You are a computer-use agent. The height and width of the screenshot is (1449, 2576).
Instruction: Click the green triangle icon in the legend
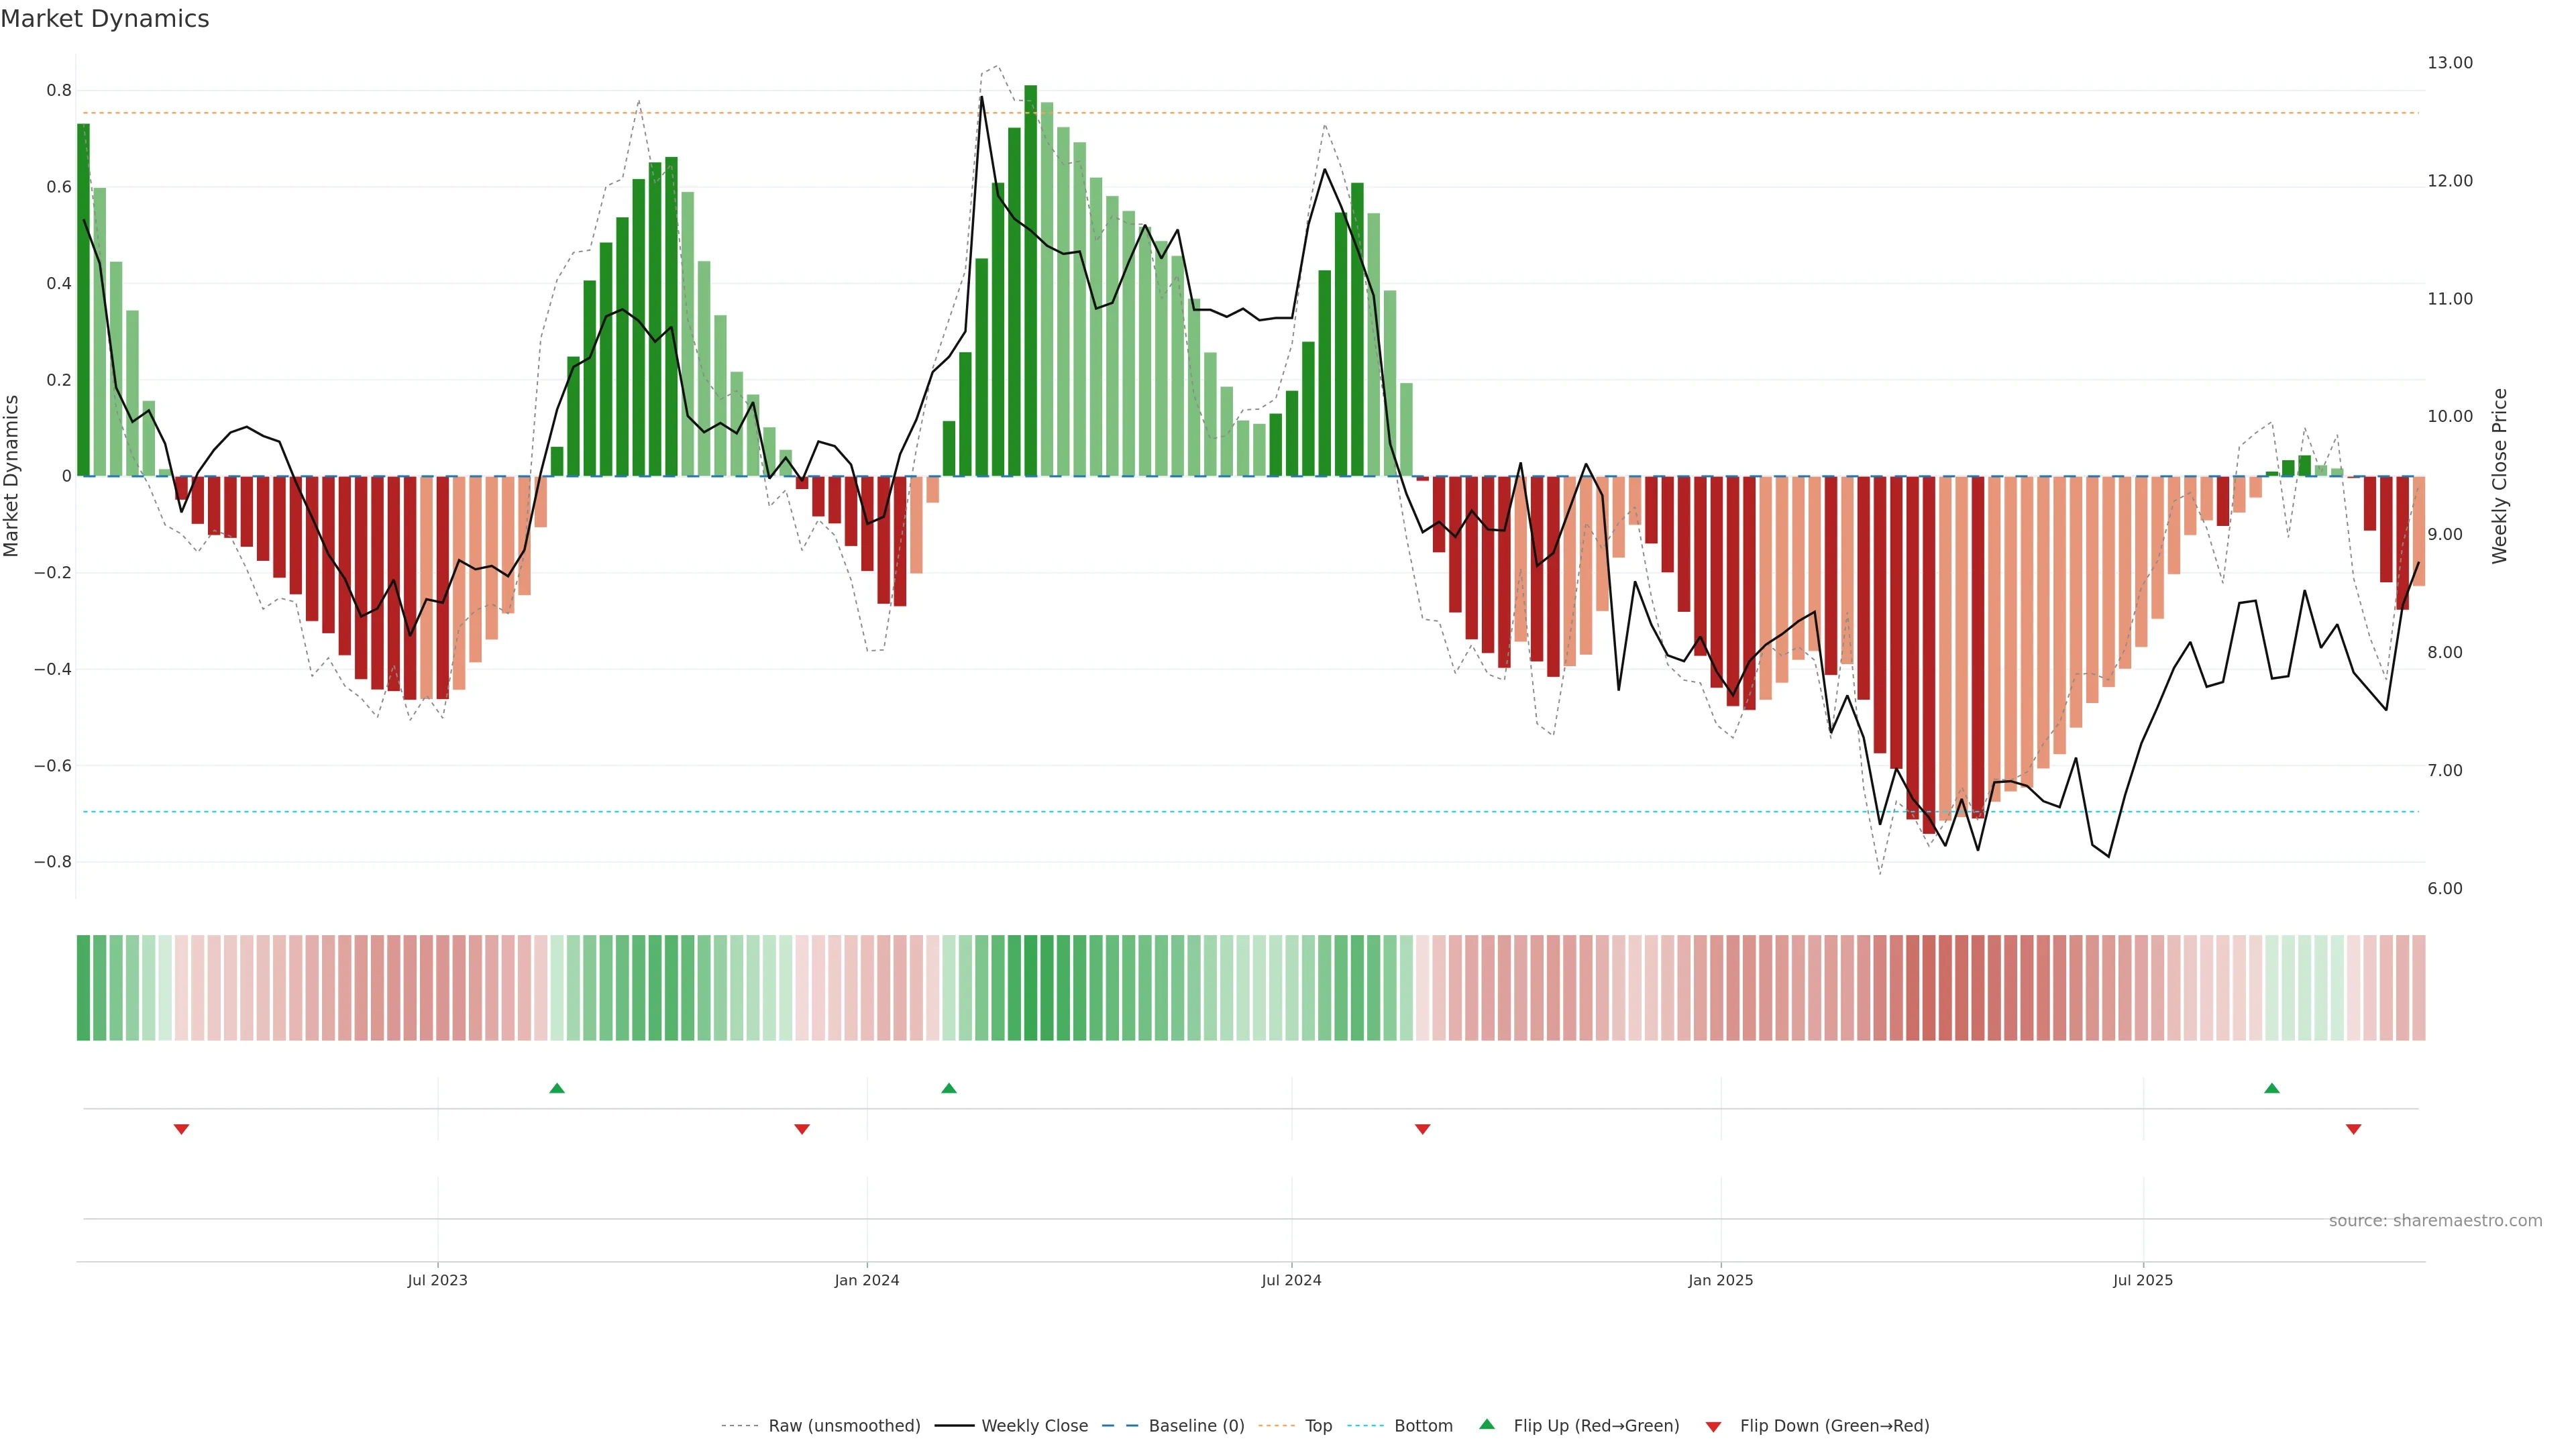coord(1487,1424)
